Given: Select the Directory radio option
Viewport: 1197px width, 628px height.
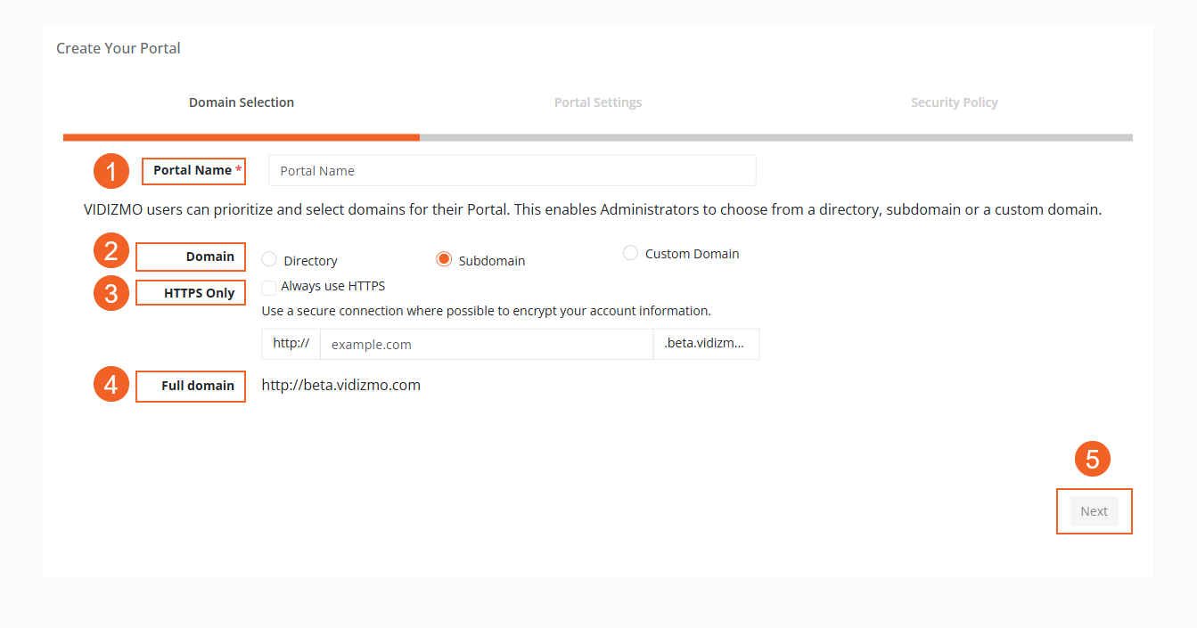Looking at the screenshot, I should (268, 258).
